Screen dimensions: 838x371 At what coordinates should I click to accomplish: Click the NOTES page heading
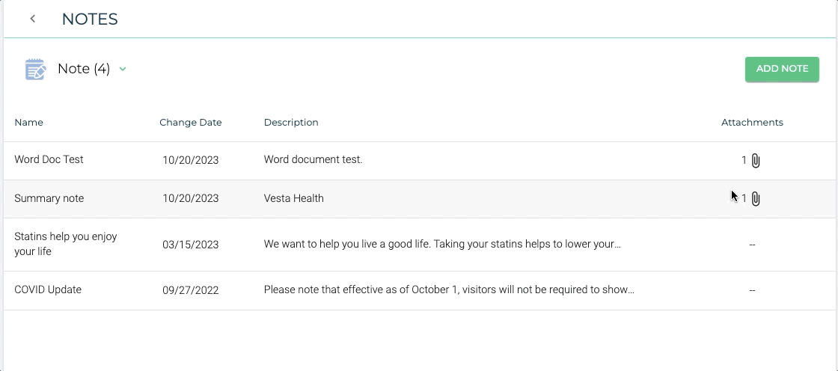tap(90, 19)
